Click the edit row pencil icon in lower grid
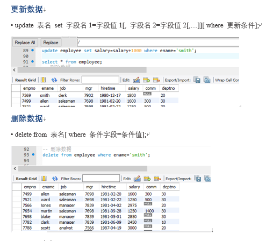 click(137, 179)
